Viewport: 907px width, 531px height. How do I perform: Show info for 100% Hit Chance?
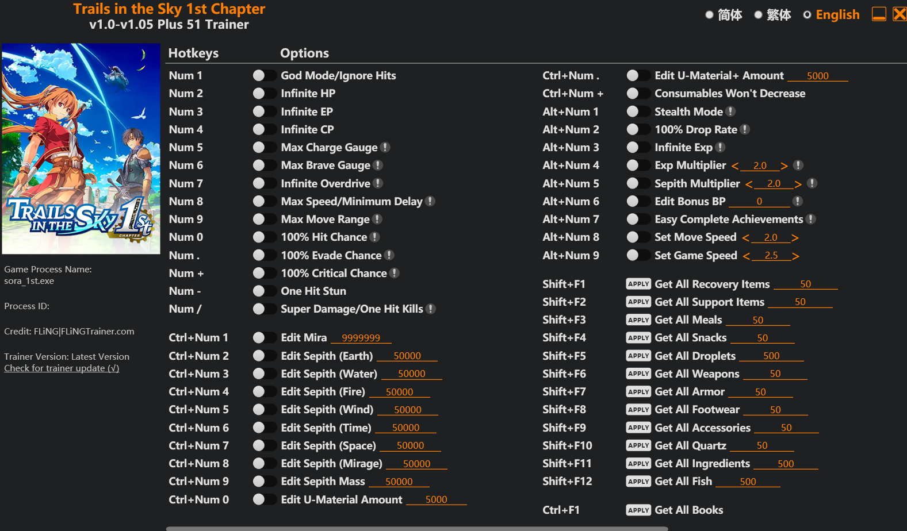[374, 237]
